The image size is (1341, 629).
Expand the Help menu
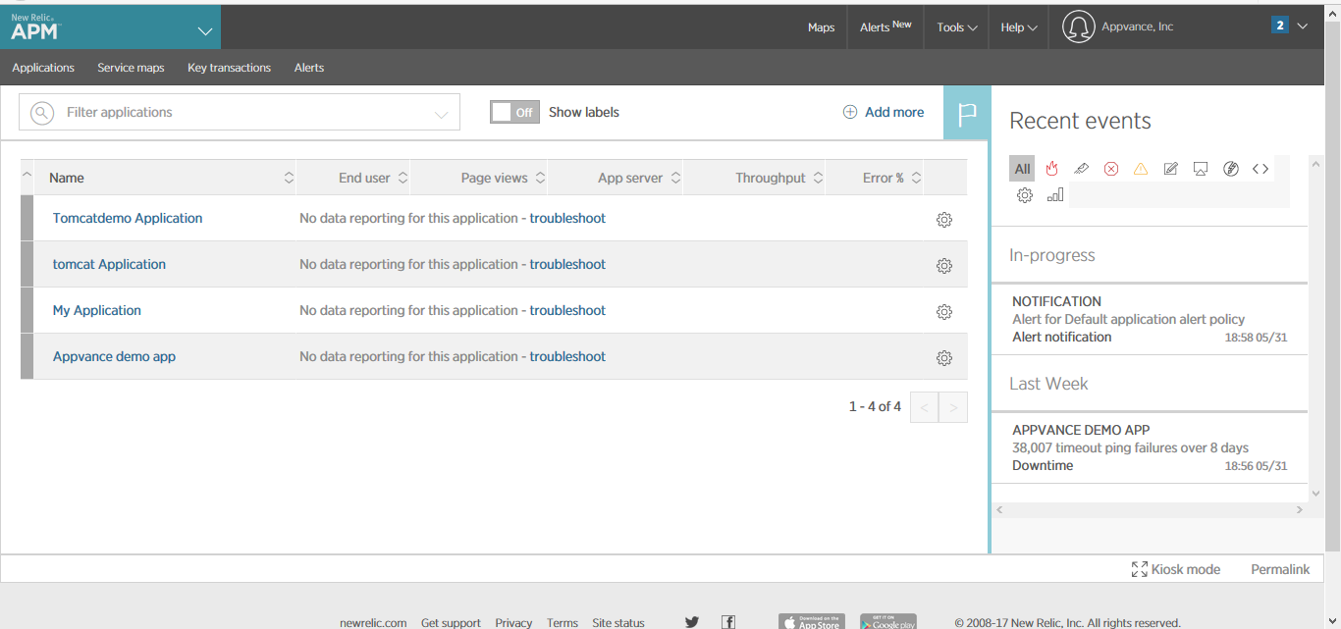coord(1019,27)
